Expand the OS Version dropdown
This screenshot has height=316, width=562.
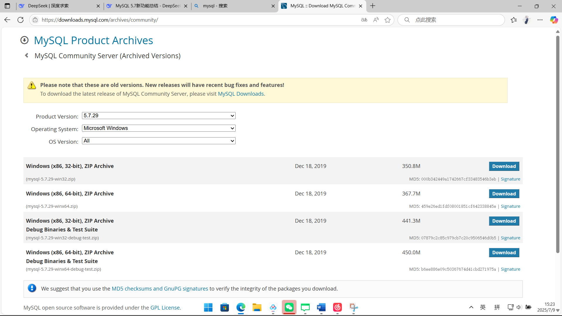point(159,141)
